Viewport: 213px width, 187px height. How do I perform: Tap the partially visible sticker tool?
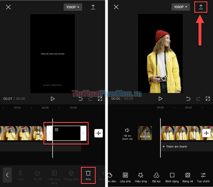(112, 178)
